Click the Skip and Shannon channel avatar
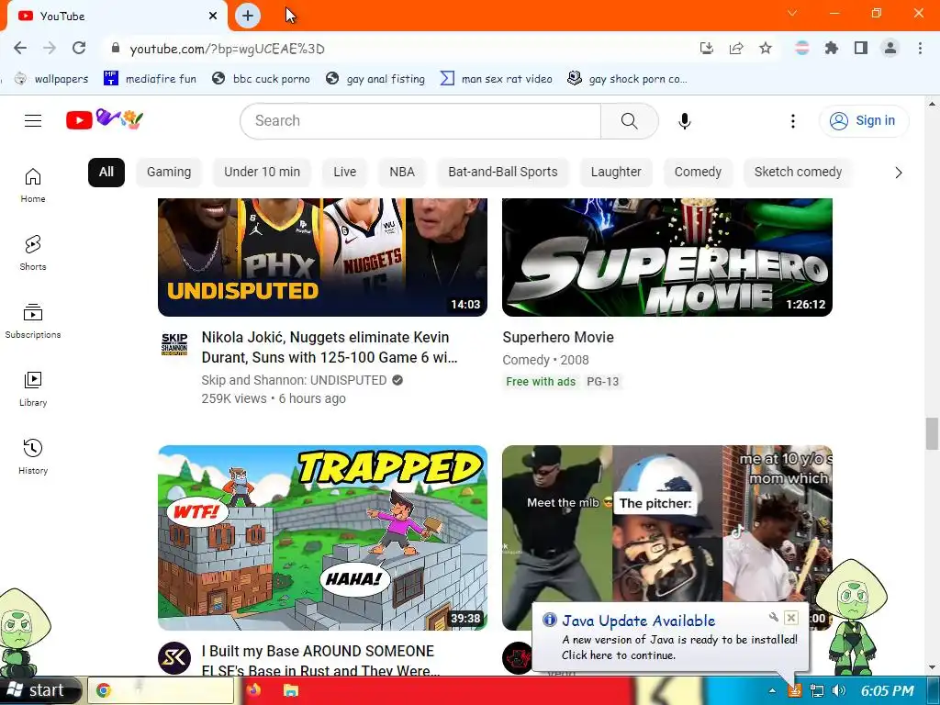 [x=174, y=343]
